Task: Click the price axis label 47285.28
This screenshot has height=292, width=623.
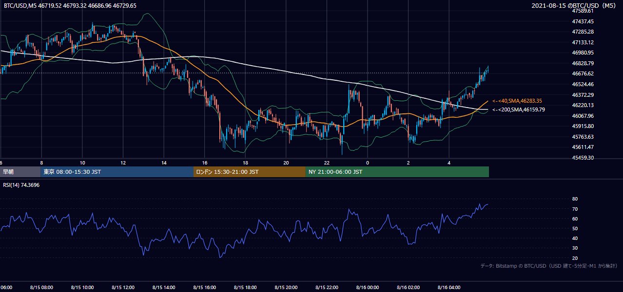Action: point(583,32)
